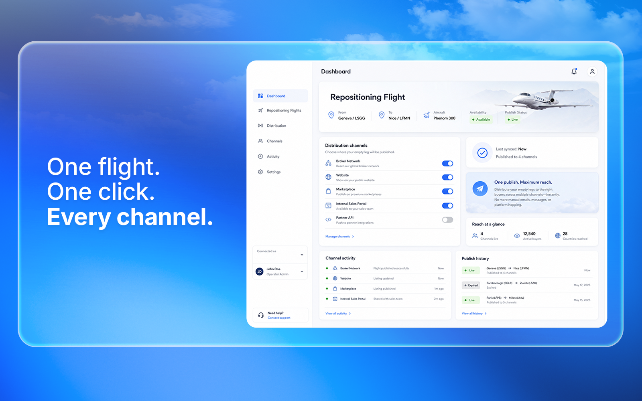The height and width of the screenshot is (401, 642).
Task: Click the Countries reached globe icon
Action: 558,236
